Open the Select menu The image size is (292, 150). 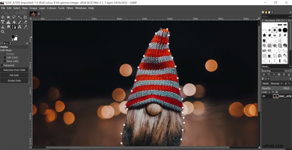[x=17, y=8]
